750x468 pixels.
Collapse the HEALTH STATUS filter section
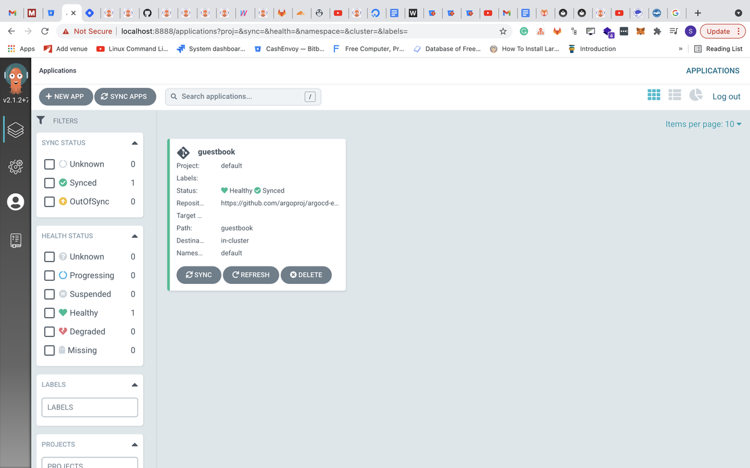click(134, 235)
